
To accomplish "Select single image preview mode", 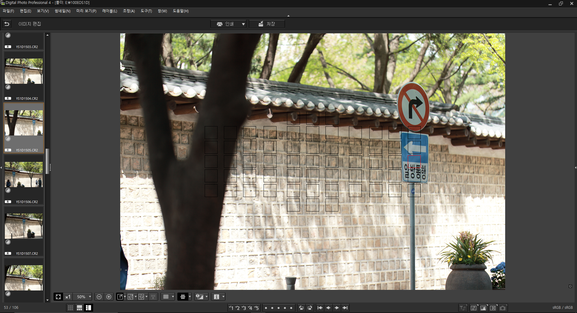I will click(x=120, y=297).
